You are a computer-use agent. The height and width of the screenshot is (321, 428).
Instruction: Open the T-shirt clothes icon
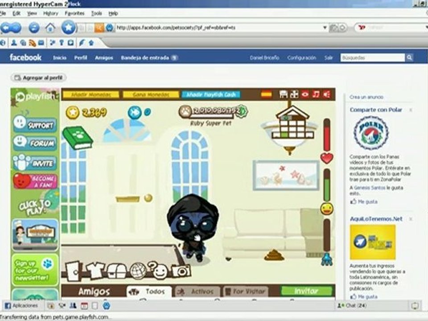coord(95,270)
